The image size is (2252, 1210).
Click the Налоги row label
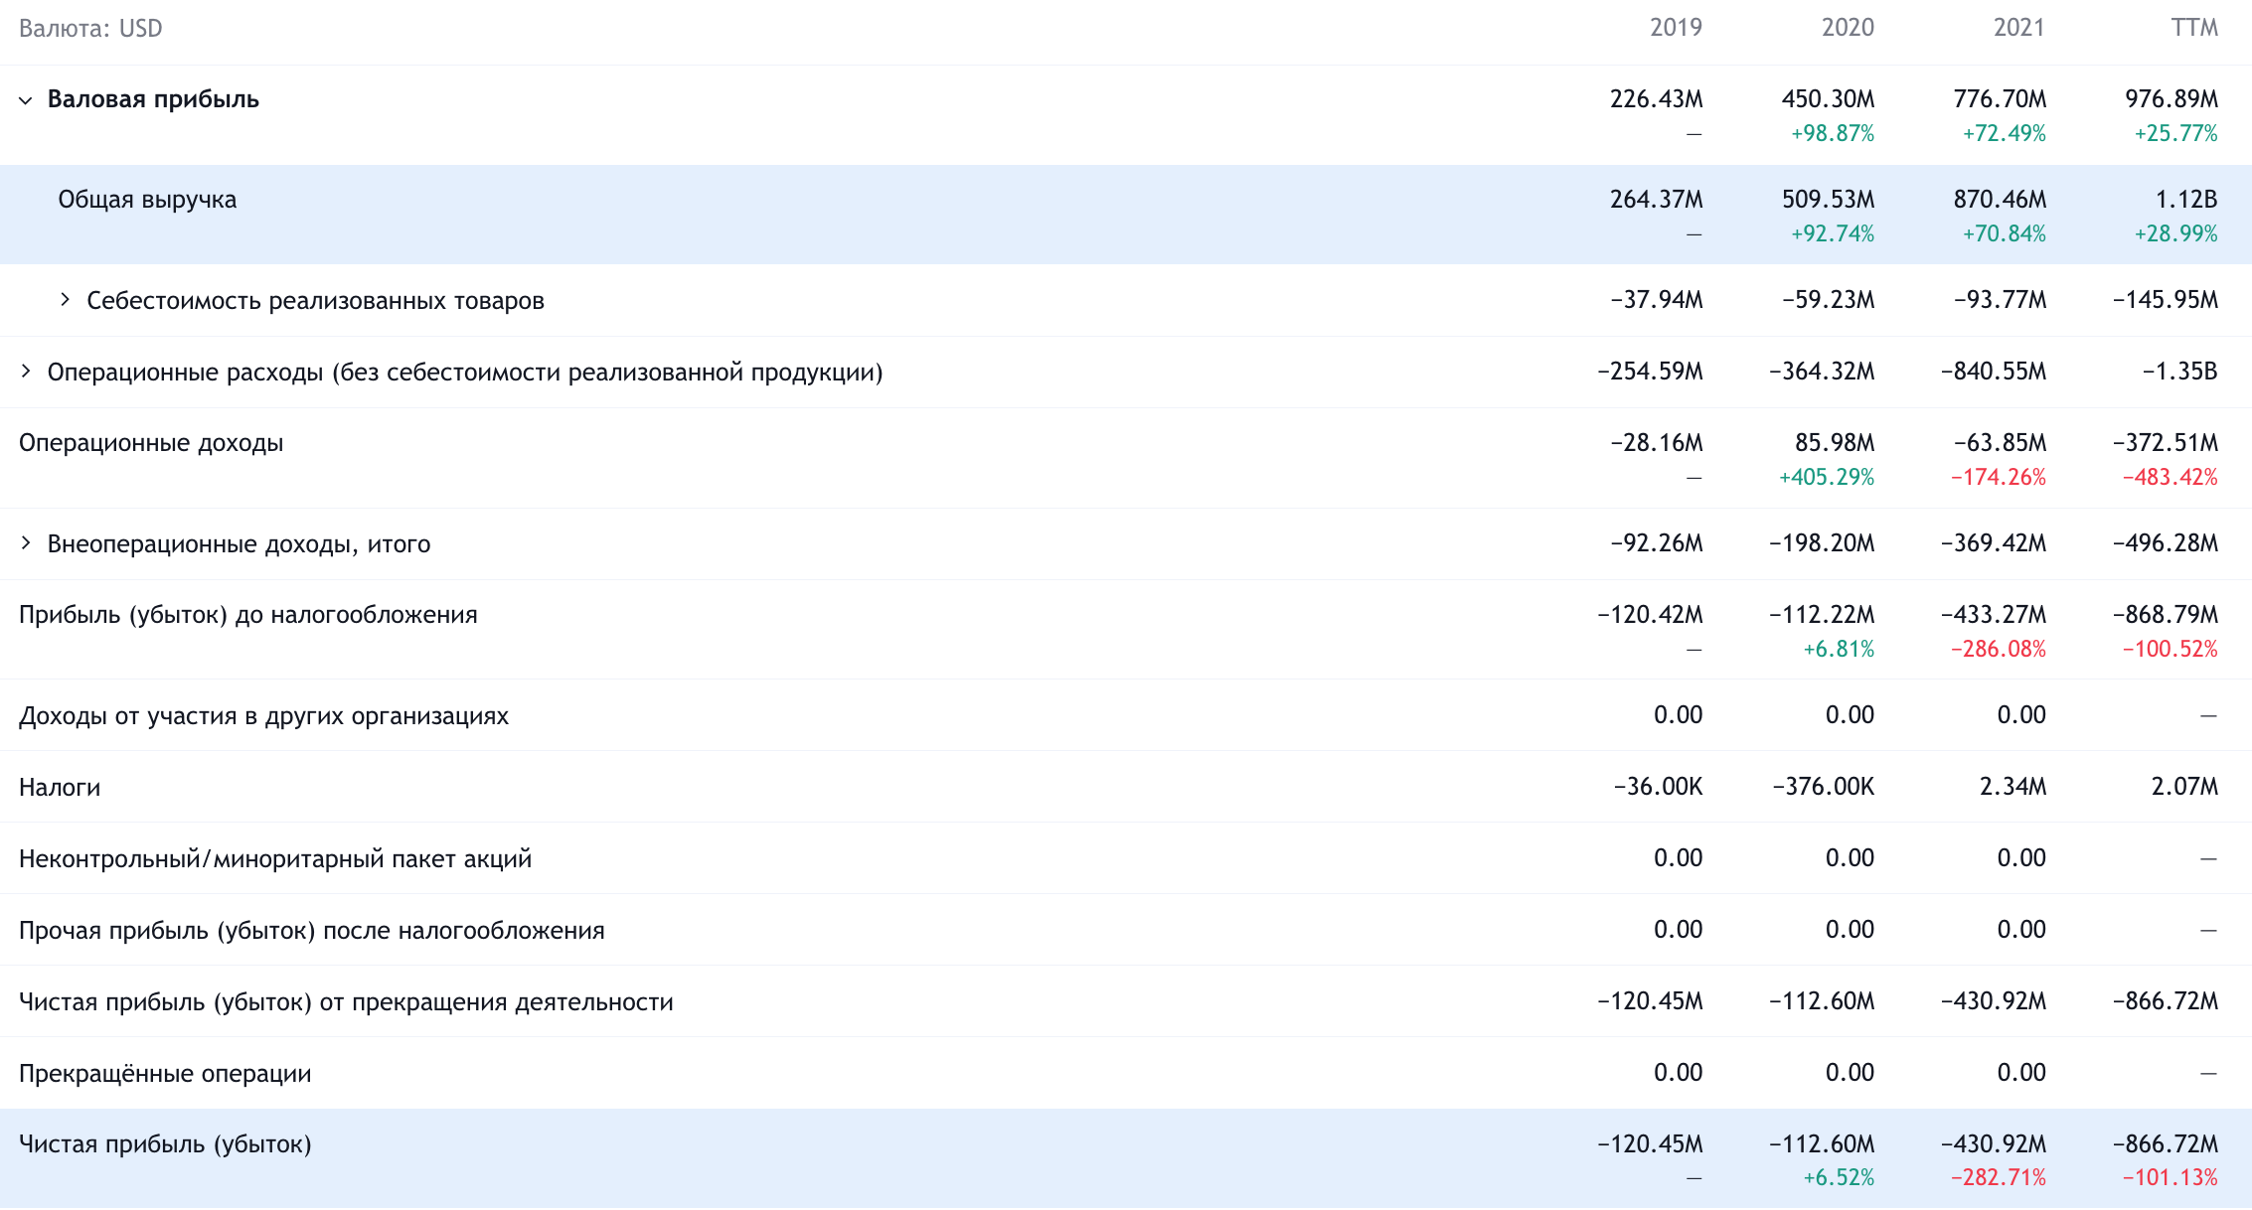click(x=60, y=788)
